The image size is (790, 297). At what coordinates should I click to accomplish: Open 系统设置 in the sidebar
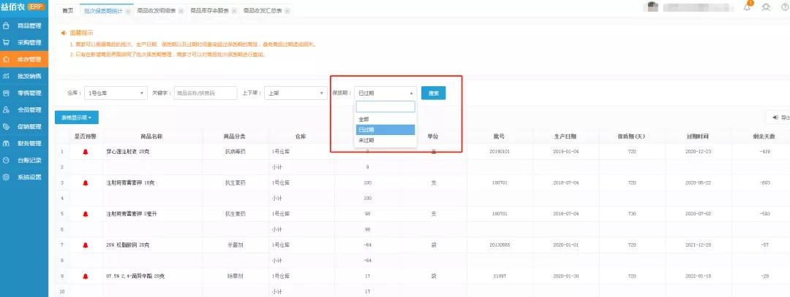(x=24, y=177)
